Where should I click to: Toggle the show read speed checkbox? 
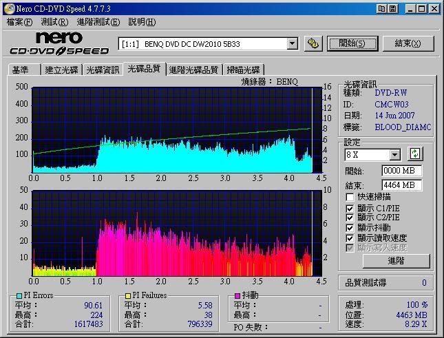click(350, 238)
